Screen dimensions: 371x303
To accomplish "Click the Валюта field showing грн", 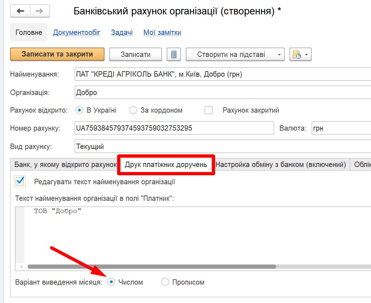I will point(342,128).
